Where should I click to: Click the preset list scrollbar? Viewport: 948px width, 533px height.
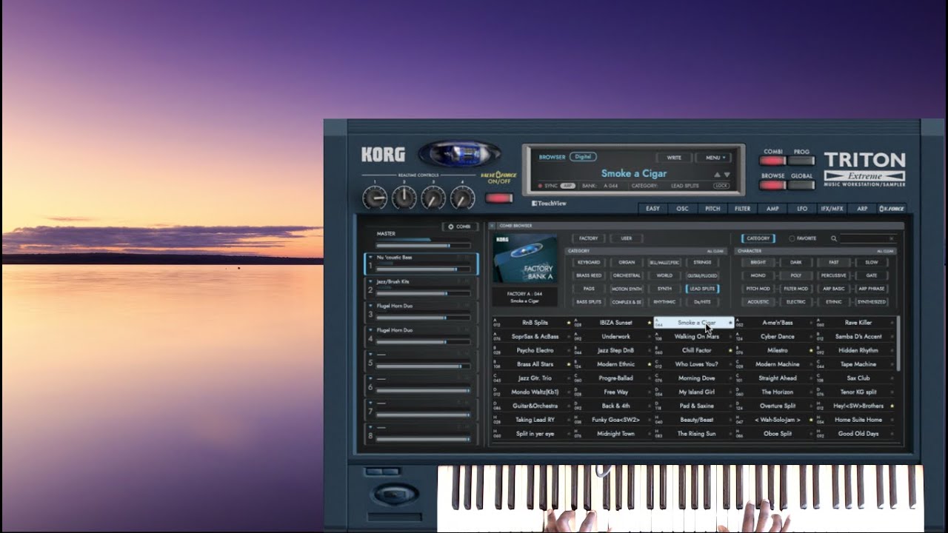[899, 343]
